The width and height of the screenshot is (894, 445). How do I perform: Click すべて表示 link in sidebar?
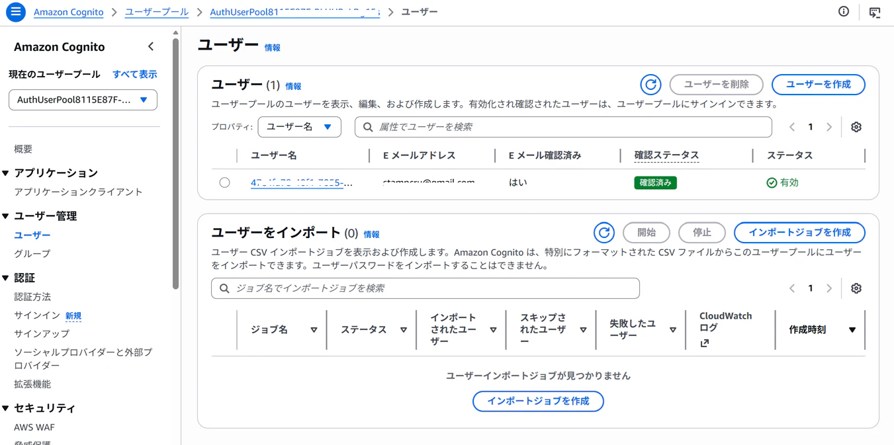pos(135,74)
